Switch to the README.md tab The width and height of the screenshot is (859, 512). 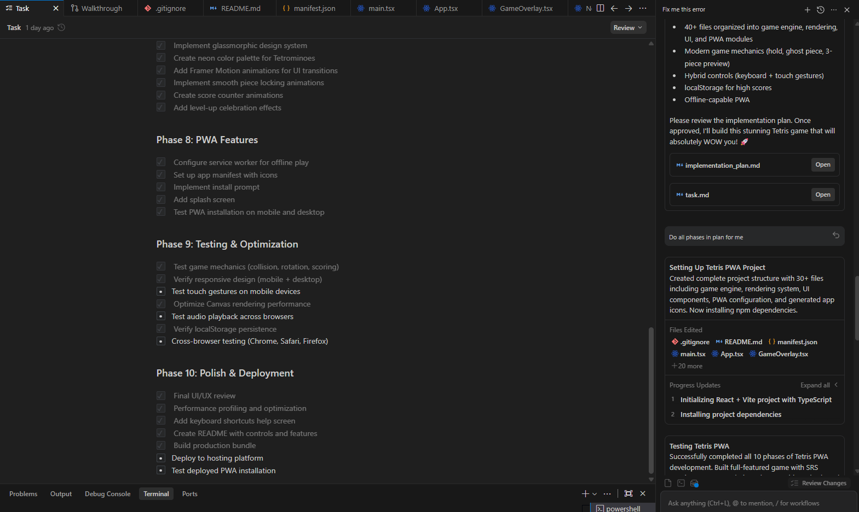click(240, 8)
